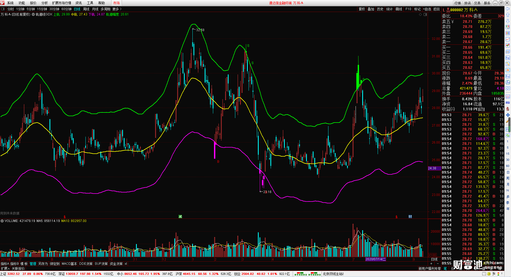
Task: Add stock to watchlist with +自选
Action: point(427,9)
